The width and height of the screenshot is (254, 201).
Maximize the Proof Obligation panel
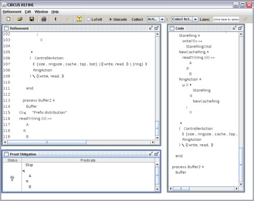coord(156,154)
